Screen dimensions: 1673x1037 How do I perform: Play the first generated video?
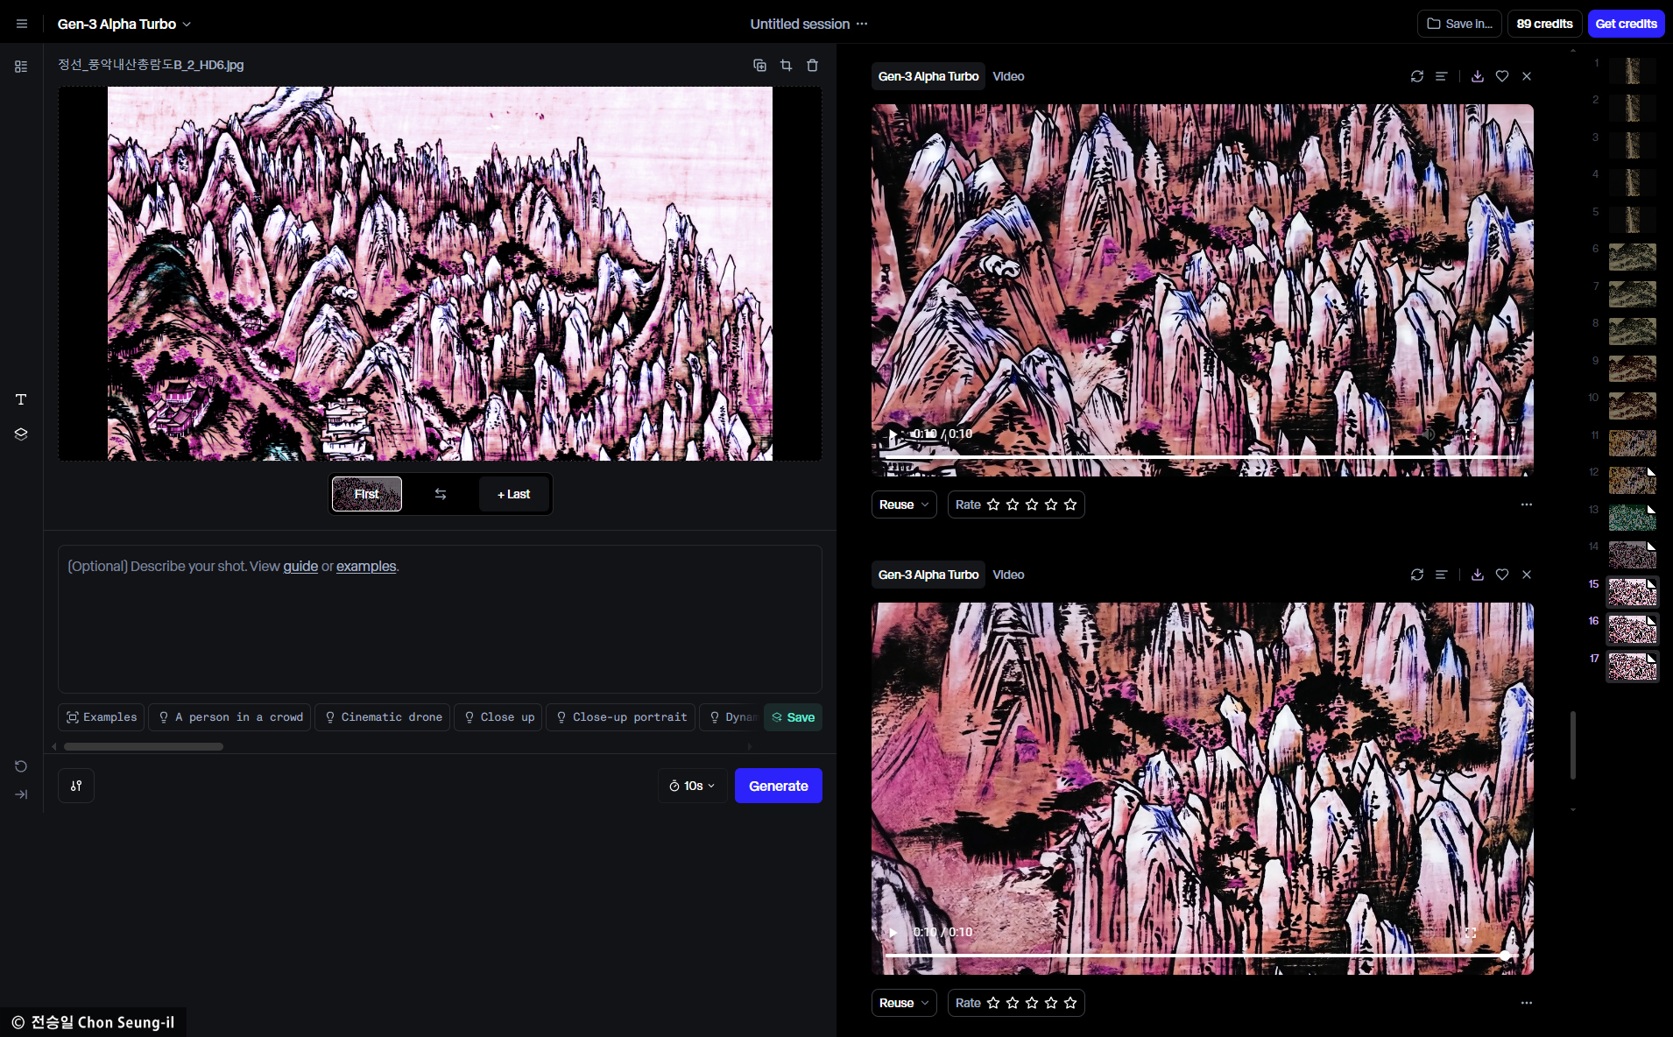893,434
